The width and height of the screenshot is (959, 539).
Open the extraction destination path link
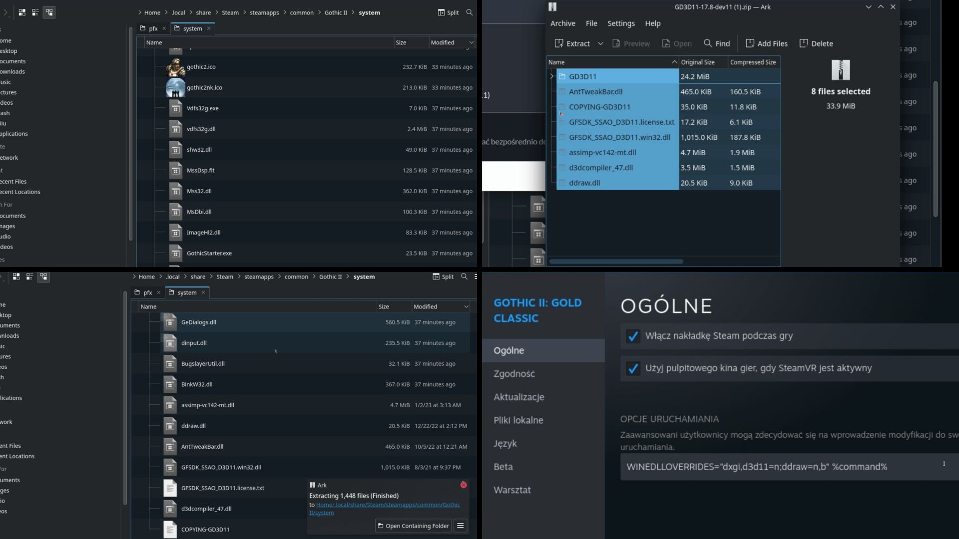coord(388,505)
